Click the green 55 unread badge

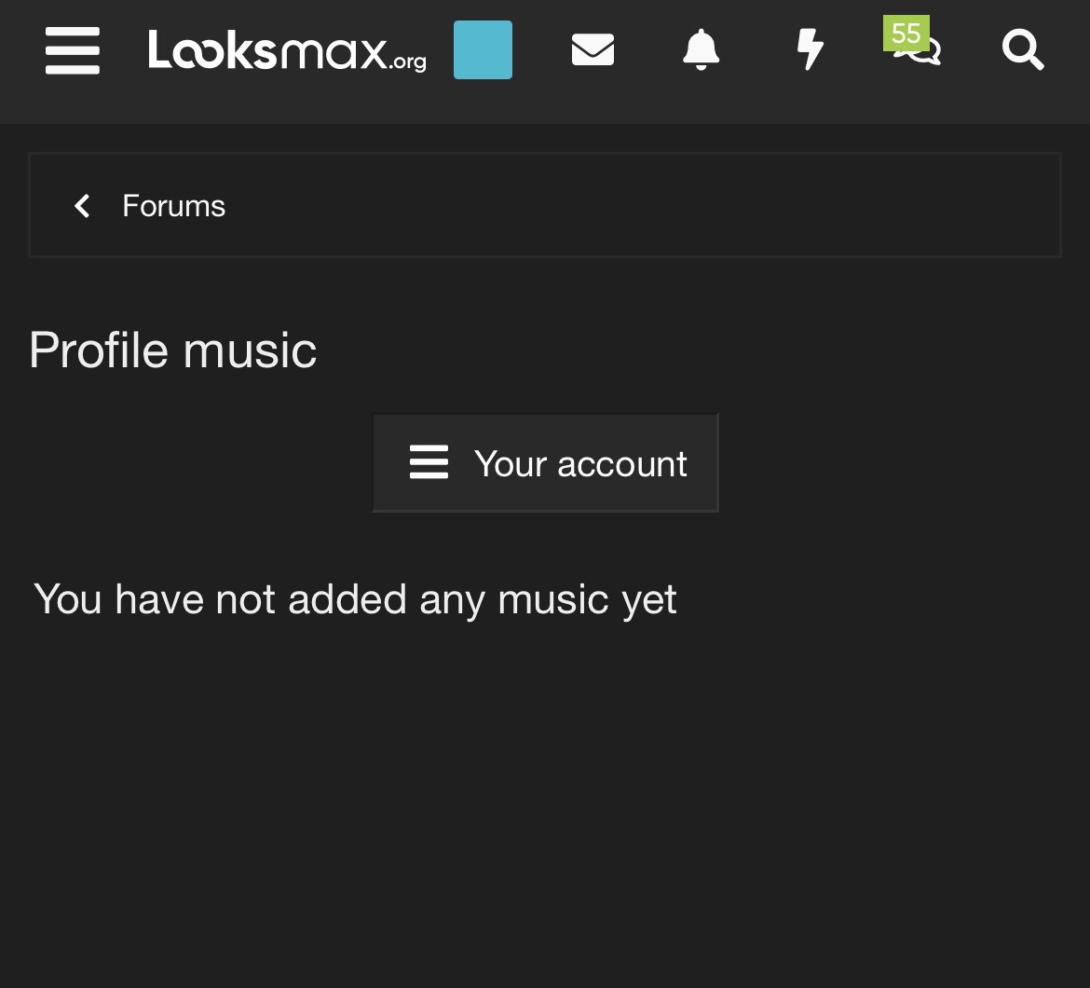tap(906, 34)
